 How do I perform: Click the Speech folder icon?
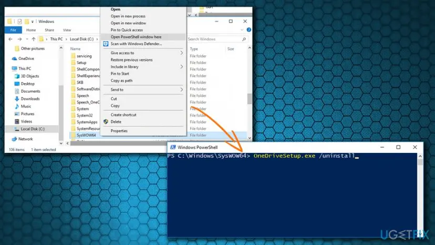tap(73, 96)
